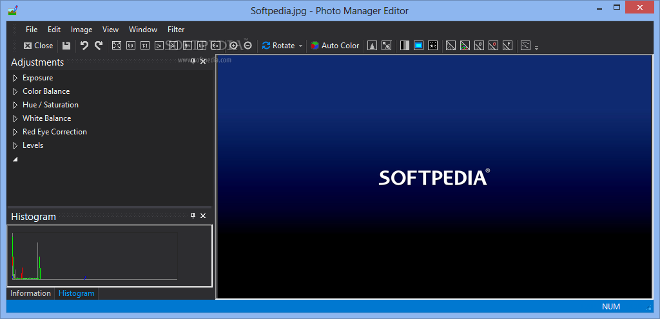
Task: Expand Red Eye Correction options
Action: (15, 131)
